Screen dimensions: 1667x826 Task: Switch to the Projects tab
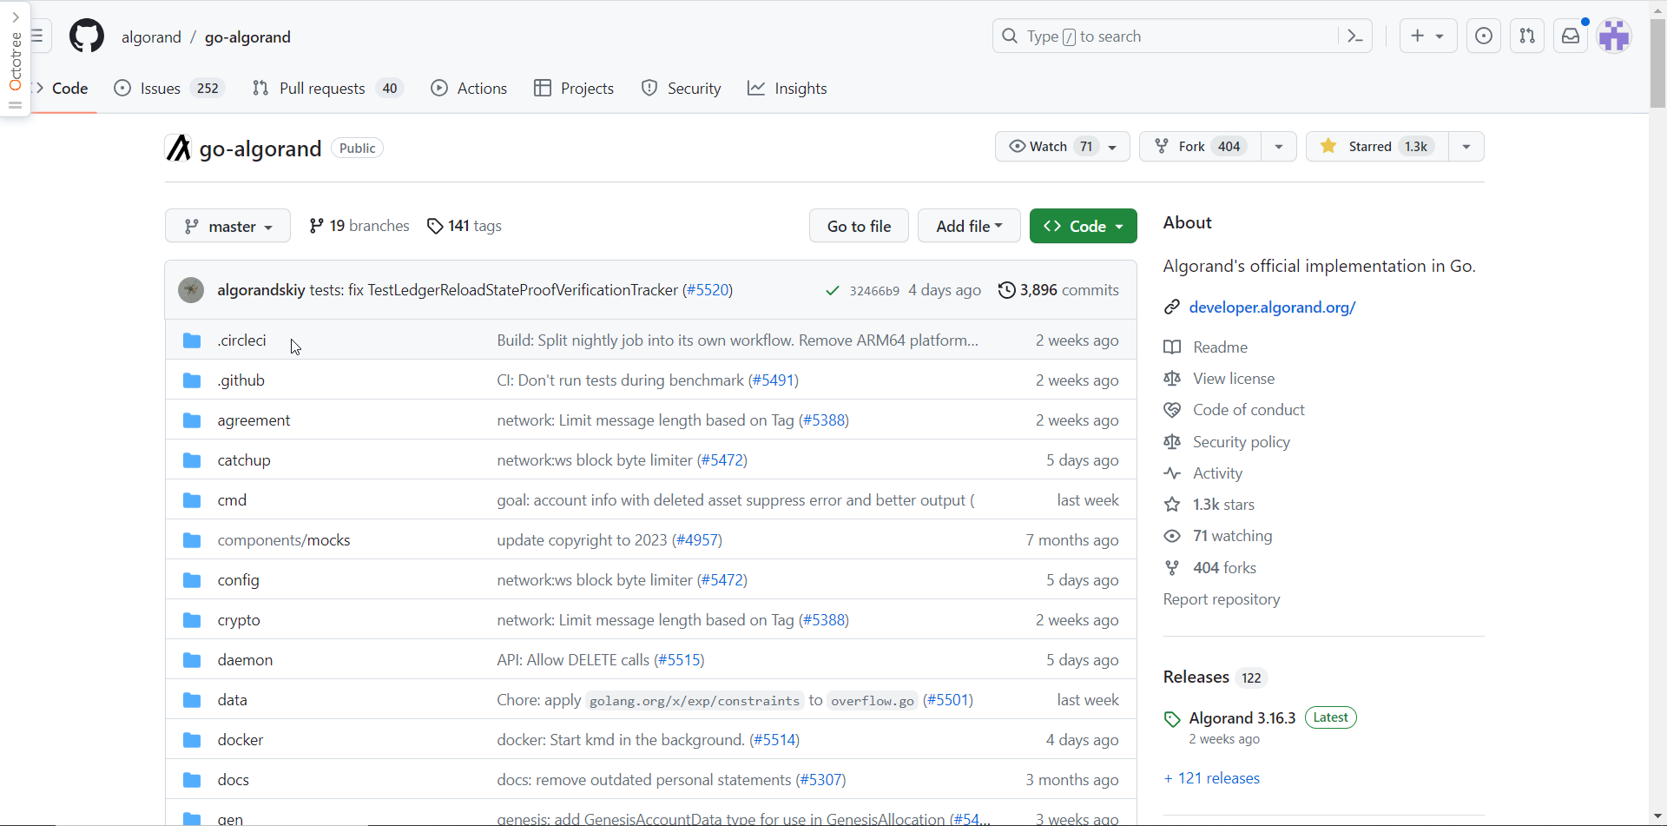coord(574,88)
